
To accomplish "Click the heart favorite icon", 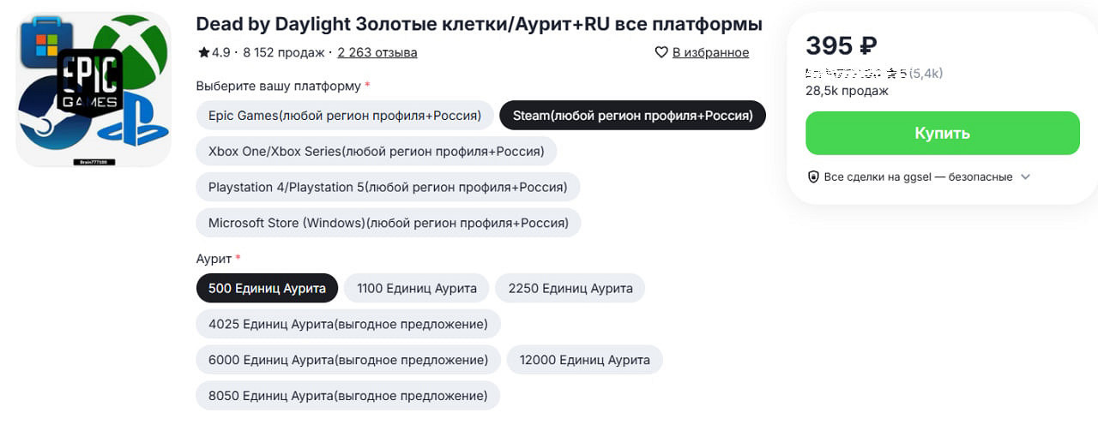I will tap(661, 52).
